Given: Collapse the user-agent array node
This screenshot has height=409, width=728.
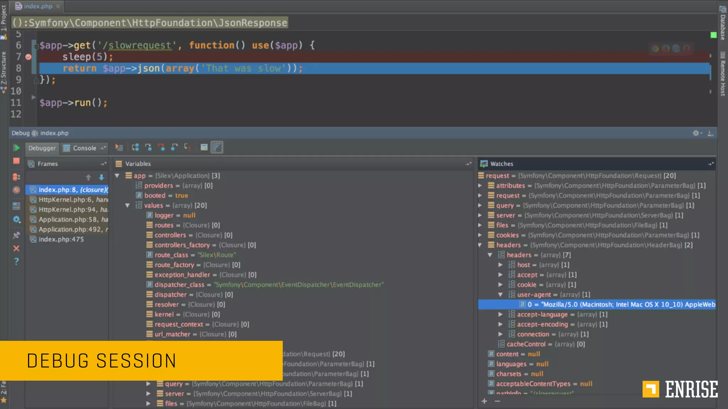Looking at the screenshot, I should [500, 295].
